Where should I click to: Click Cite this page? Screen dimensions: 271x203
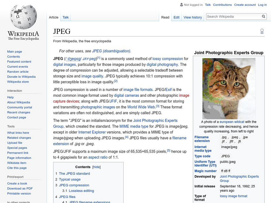(x=17, y=167)
